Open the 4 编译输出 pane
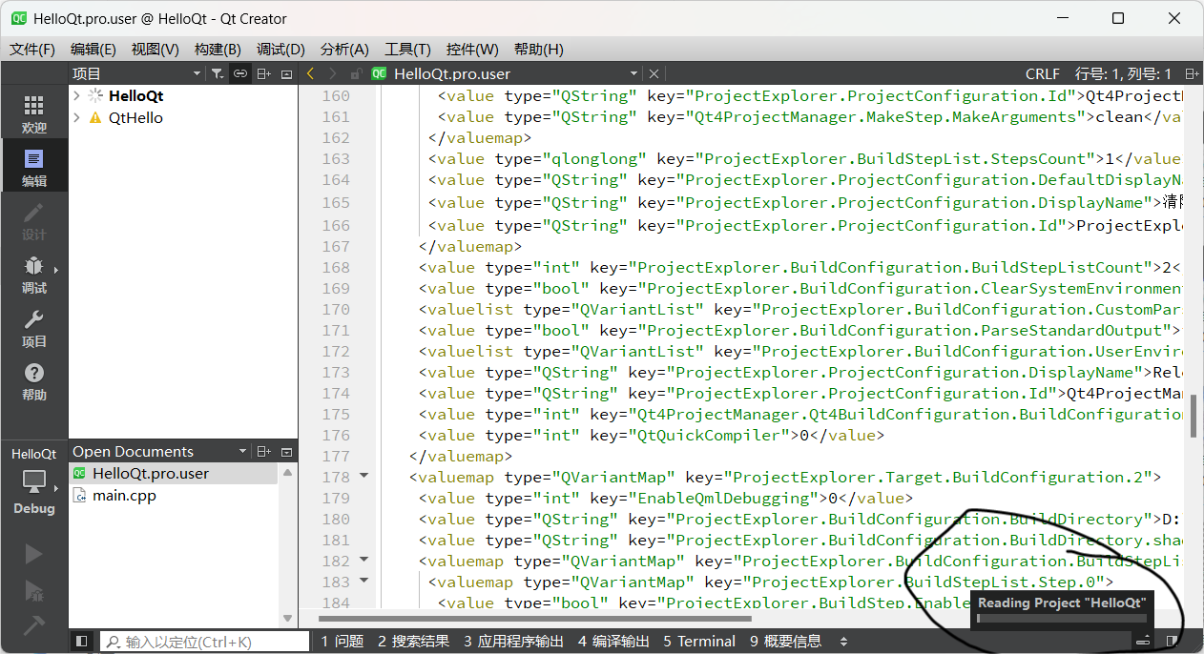This screenshot has height=654, width=1204. (613, 642)
